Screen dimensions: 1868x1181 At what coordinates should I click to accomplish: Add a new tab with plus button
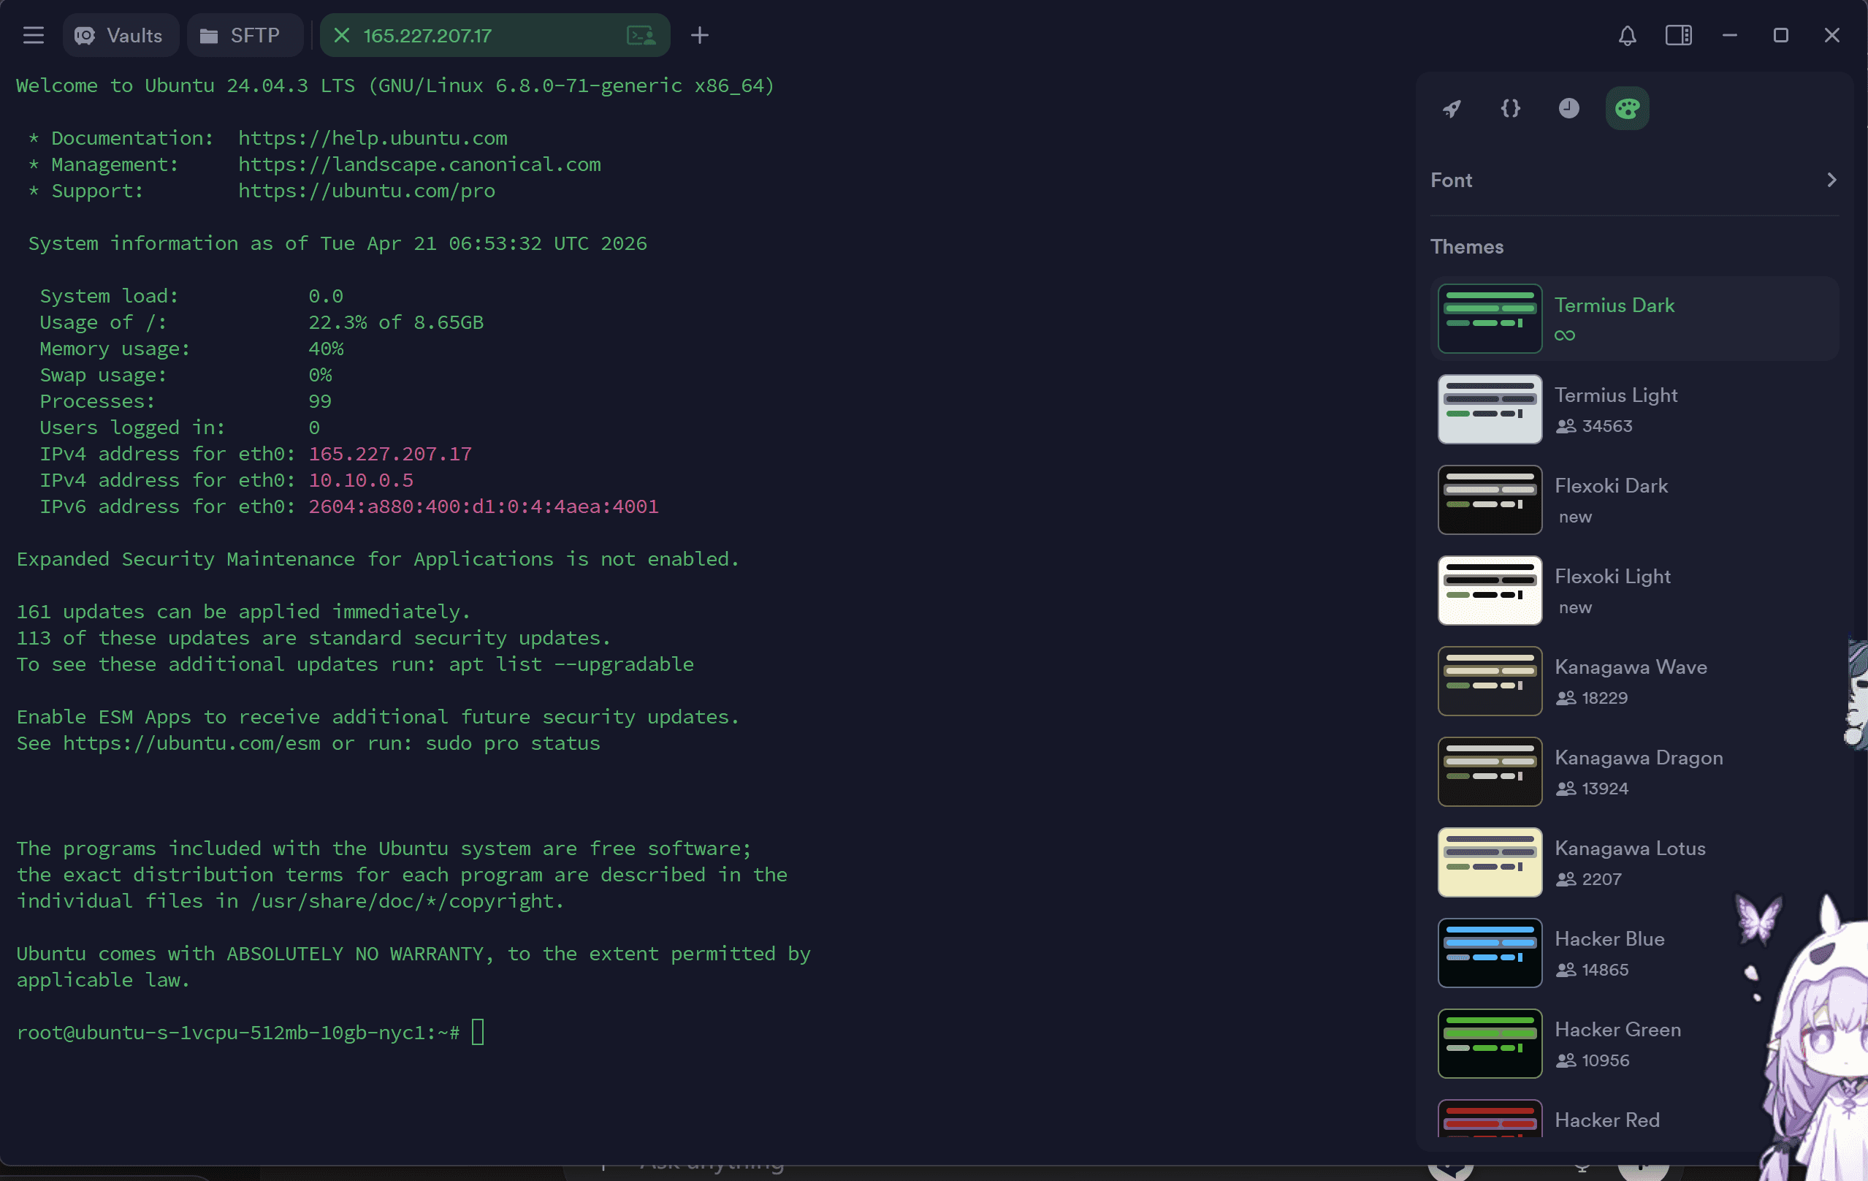[x=700, y=36]
